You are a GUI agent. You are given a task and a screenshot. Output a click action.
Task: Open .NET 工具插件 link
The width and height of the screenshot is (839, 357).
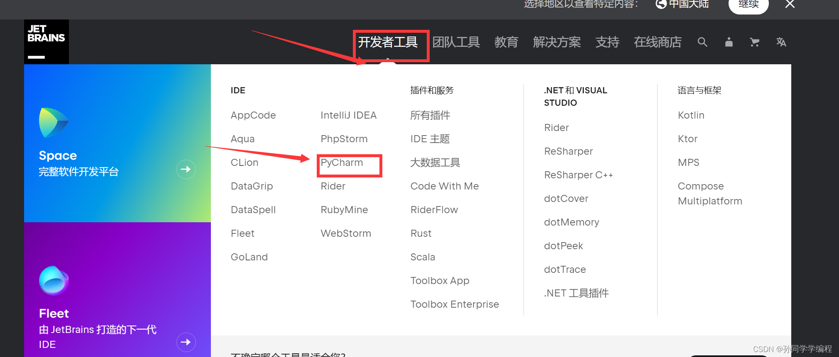click(x=576, y=293)
